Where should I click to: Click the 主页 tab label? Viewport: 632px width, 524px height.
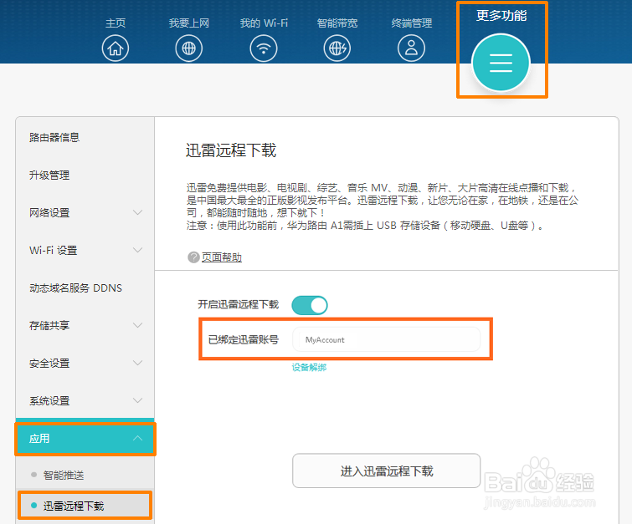(116, 23)
